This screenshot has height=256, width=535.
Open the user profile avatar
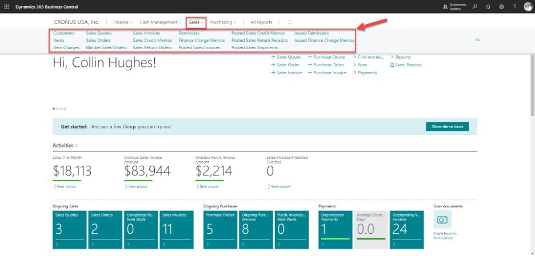click(528, 7)
